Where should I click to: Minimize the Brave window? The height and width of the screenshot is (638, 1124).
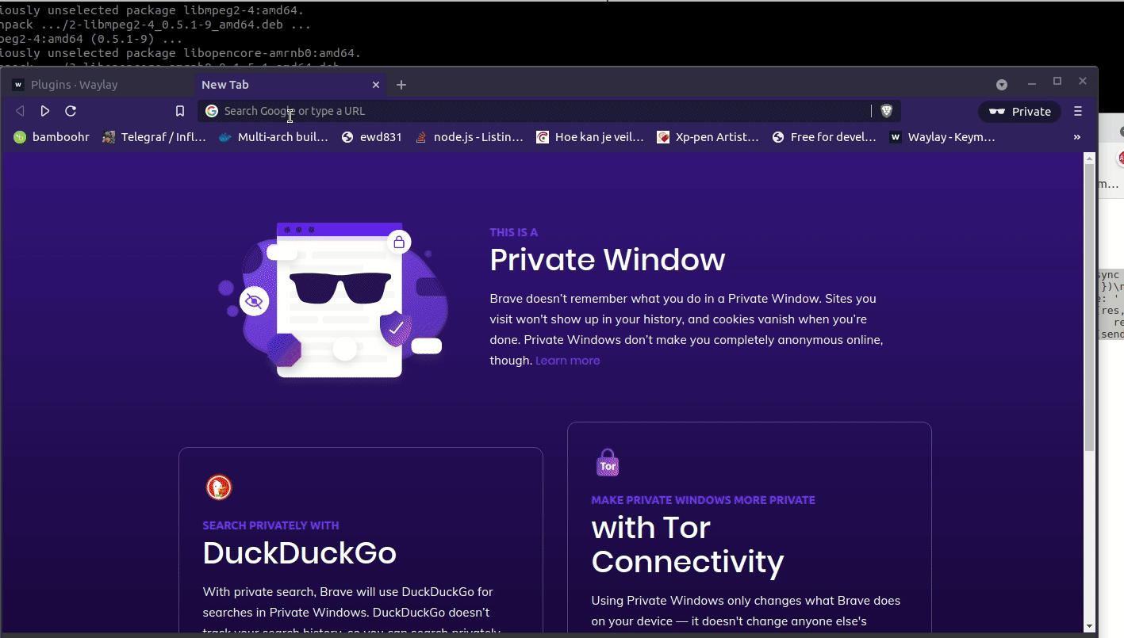1032,82
